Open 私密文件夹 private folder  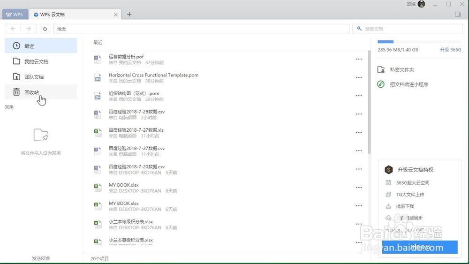(402, 70)
